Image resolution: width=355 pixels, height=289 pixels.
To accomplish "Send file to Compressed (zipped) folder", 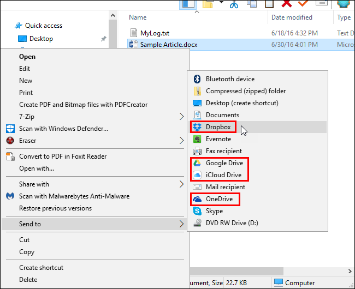I will pyautogui.click(x=246, y=91).
